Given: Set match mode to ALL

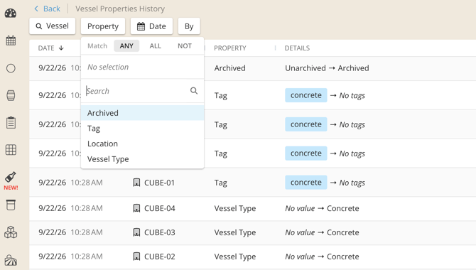Looking at the screenshot, I should tap(155, 46).
